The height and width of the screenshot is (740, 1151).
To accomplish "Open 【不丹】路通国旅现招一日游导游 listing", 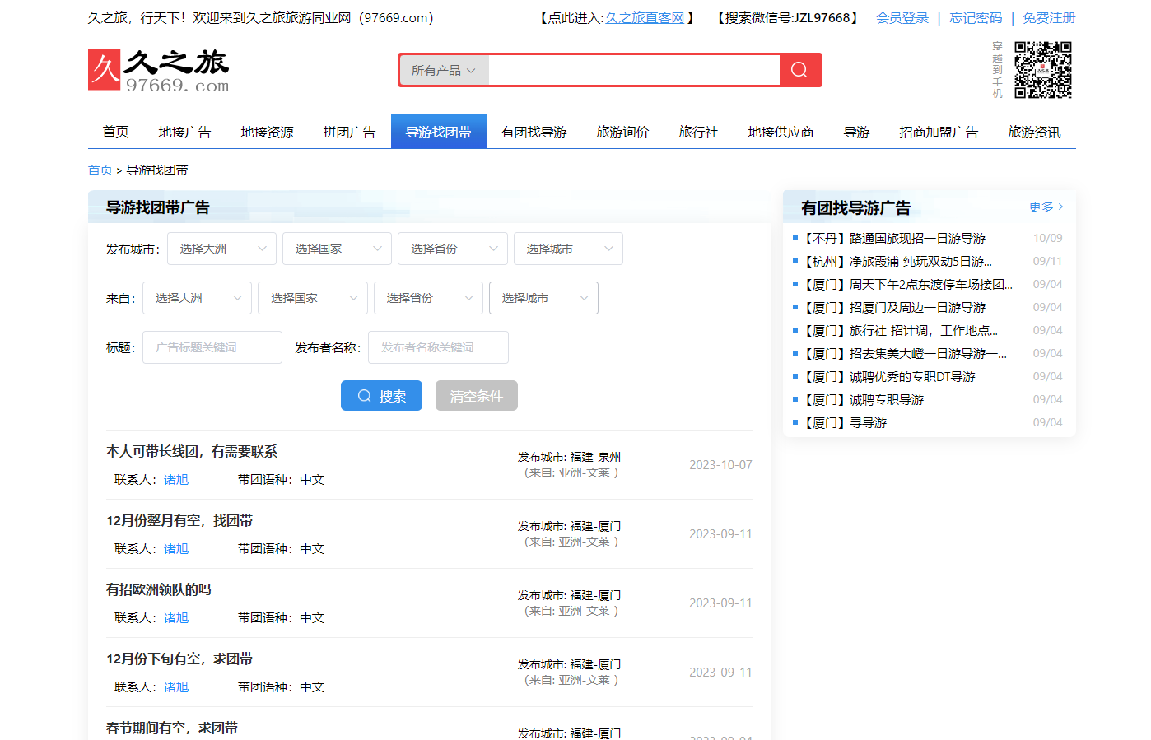I will tap(893, 238).
